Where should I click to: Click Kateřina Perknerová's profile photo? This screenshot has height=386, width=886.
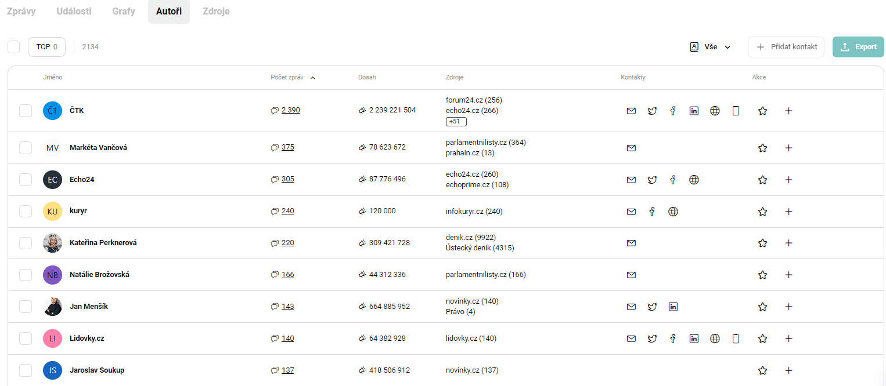52,243
